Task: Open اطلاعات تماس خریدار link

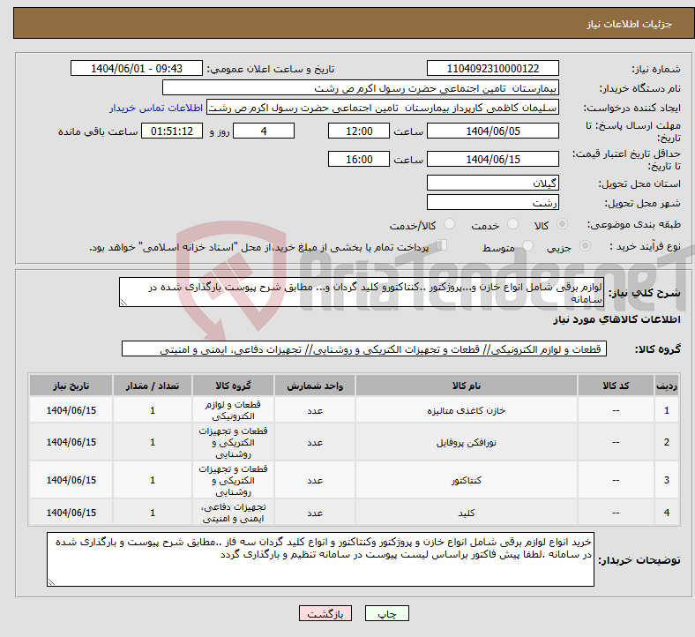Action: (156, 108)
